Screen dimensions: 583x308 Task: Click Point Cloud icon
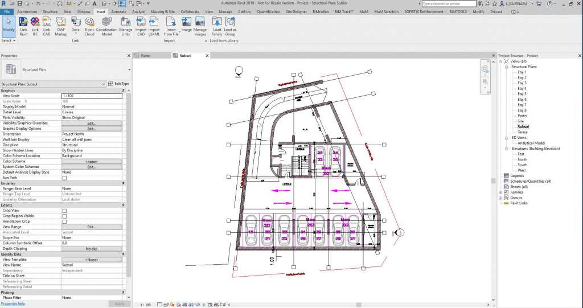click(89, 22)
